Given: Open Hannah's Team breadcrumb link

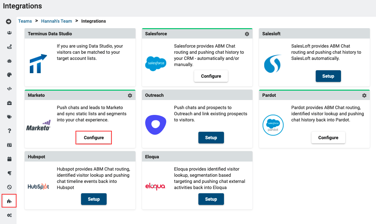Looking at the screenshot, I should point(57,21).
